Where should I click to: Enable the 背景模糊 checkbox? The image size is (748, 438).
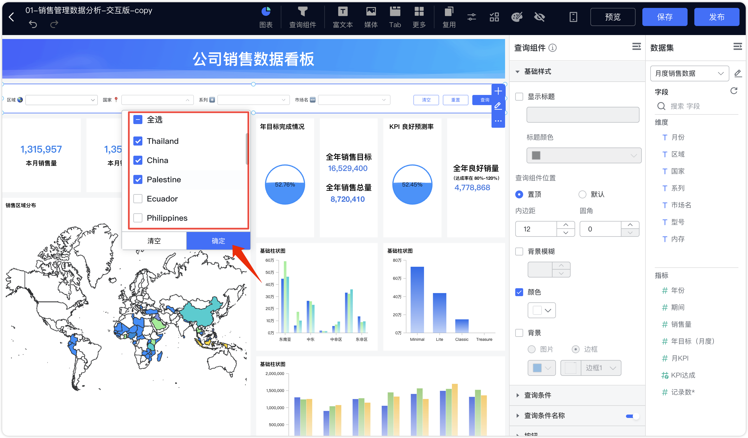point(519,251)
